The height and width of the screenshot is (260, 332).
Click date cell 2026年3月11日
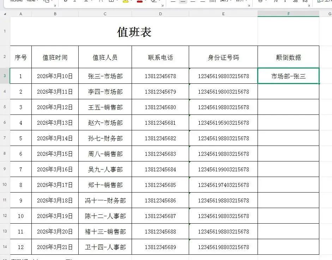[x=55, y=91]
